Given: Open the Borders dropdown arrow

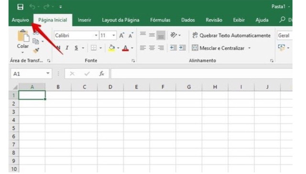Looking at the screenshot, I should click(101, 48).
